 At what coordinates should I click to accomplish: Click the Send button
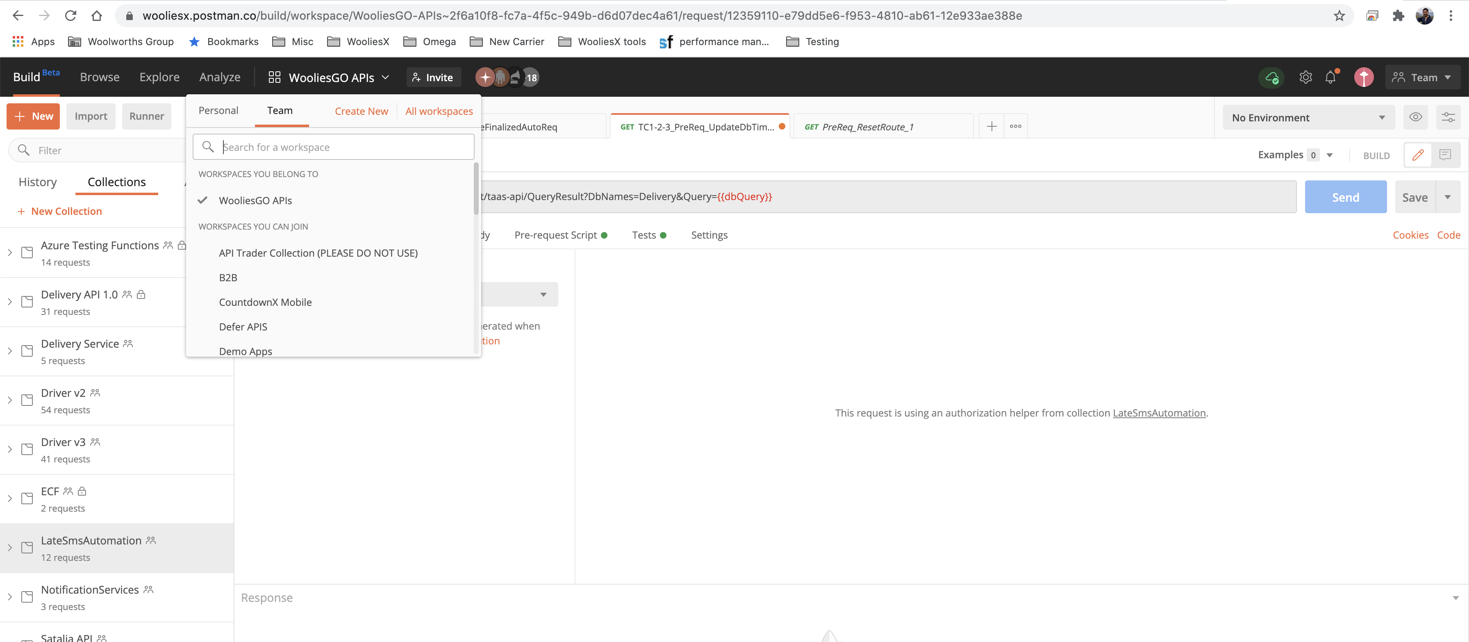pyautogui.click(x=1345, y=197)
